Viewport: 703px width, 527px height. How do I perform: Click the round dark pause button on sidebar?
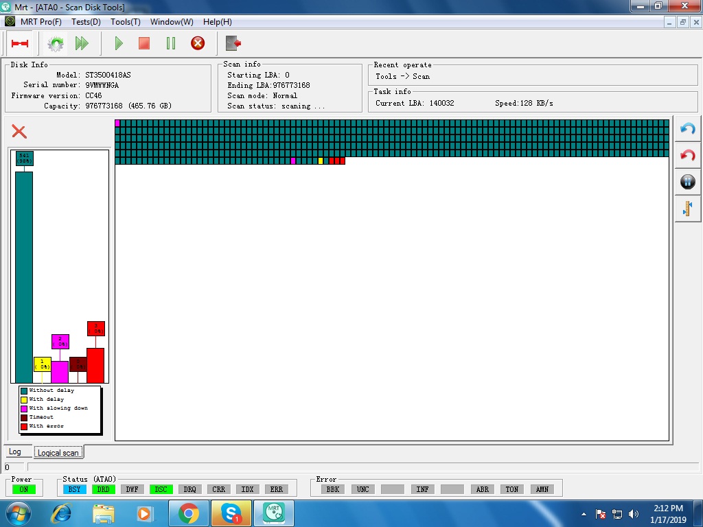pos(688,182)
